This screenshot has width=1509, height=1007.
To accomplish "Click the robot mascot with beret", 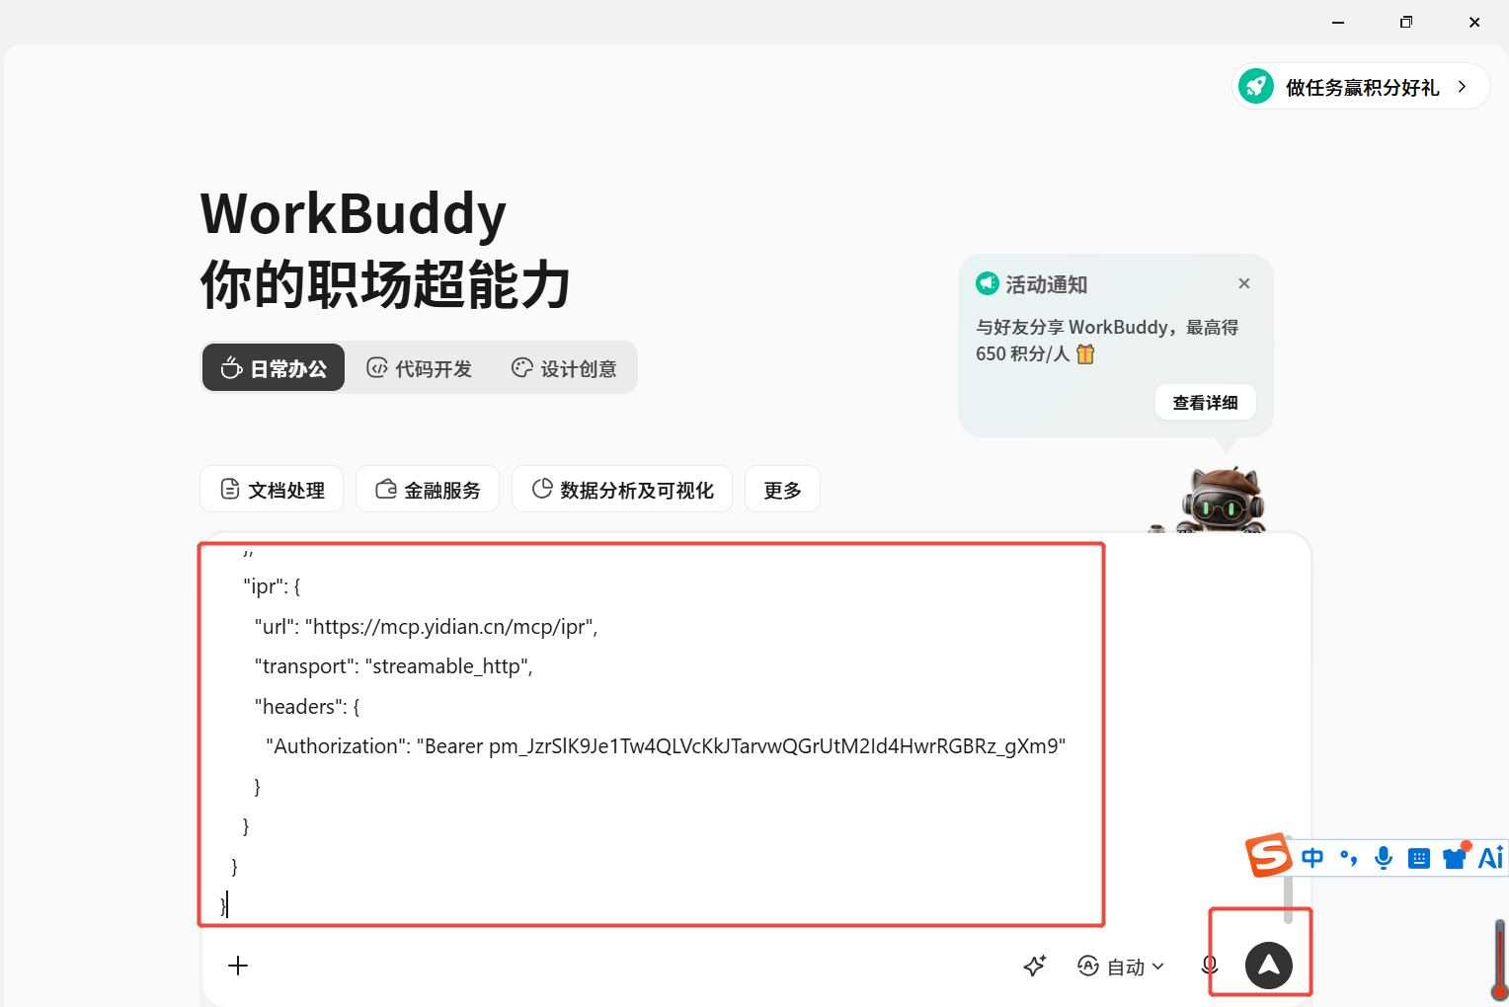I will 1222,500.
